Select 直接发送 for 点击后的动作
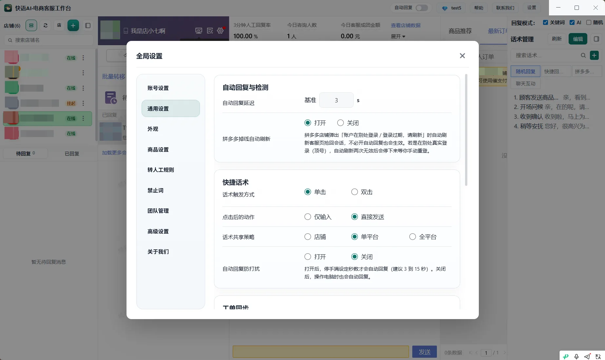Viewport: 605px width, 360px height. click(354, 217)
